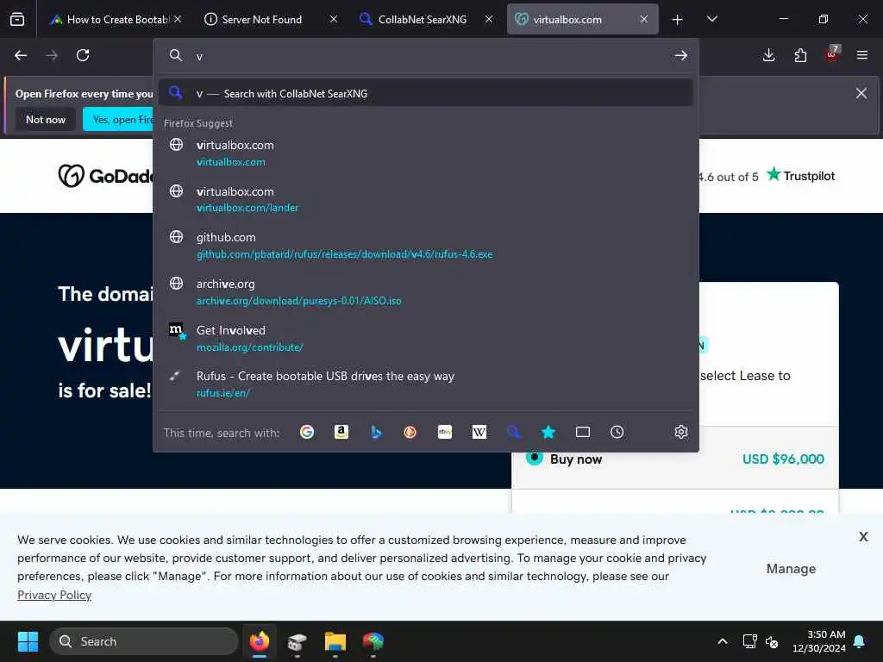Viewport: 883px width, 662px height.
Task: Click the GoDaddy logo
Action: [106, 176]
